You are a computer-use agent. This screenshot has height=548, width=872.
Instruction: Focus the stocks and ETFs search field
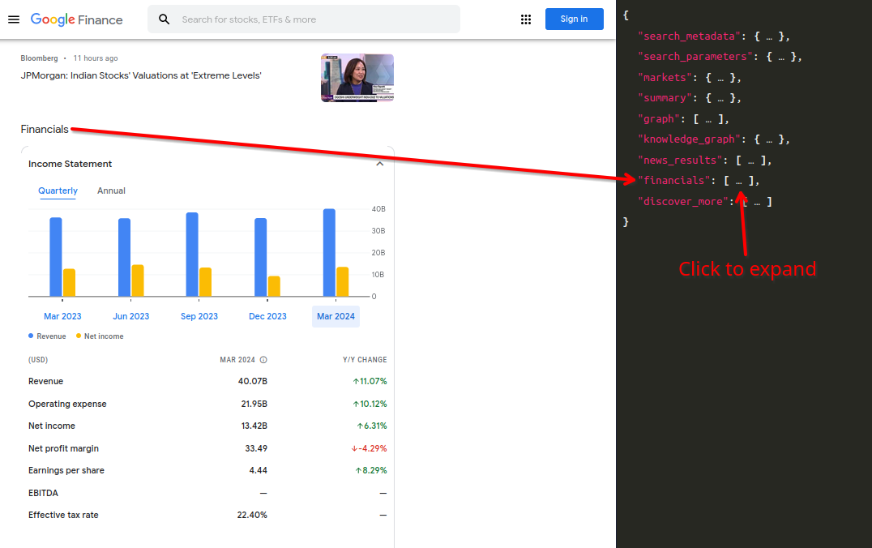pos(304,19)
